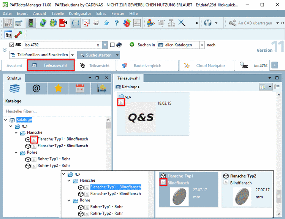Click the hierarchy tree diagram icon
The image size is (285, 219).
171,23
